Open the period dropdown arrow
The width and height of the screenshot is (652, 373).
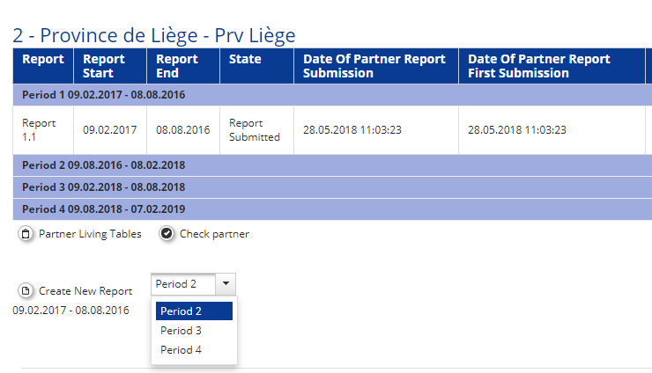pos(226,284)
